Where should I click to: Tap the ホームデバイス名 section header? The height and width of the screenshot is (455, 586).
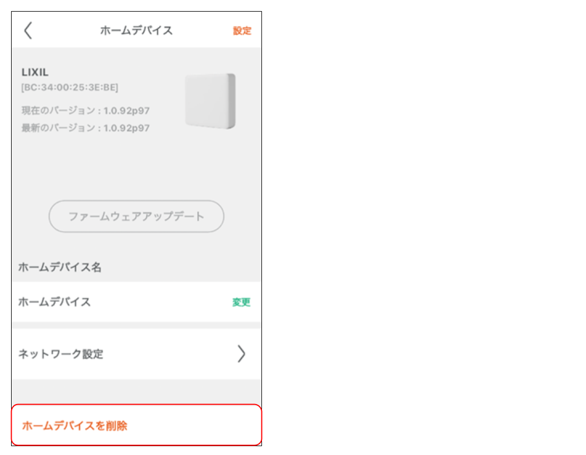[49, 267]
